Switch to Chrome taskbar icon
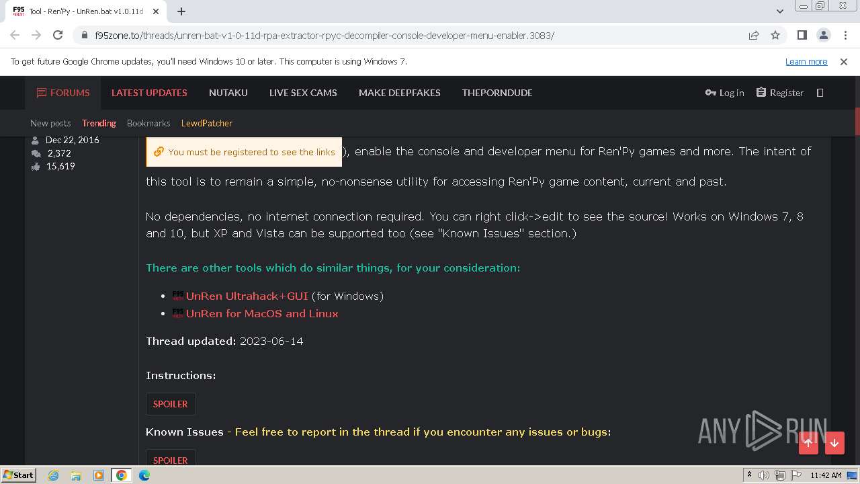Viewport: 860px width, 484px height. [x=122, y=475]
